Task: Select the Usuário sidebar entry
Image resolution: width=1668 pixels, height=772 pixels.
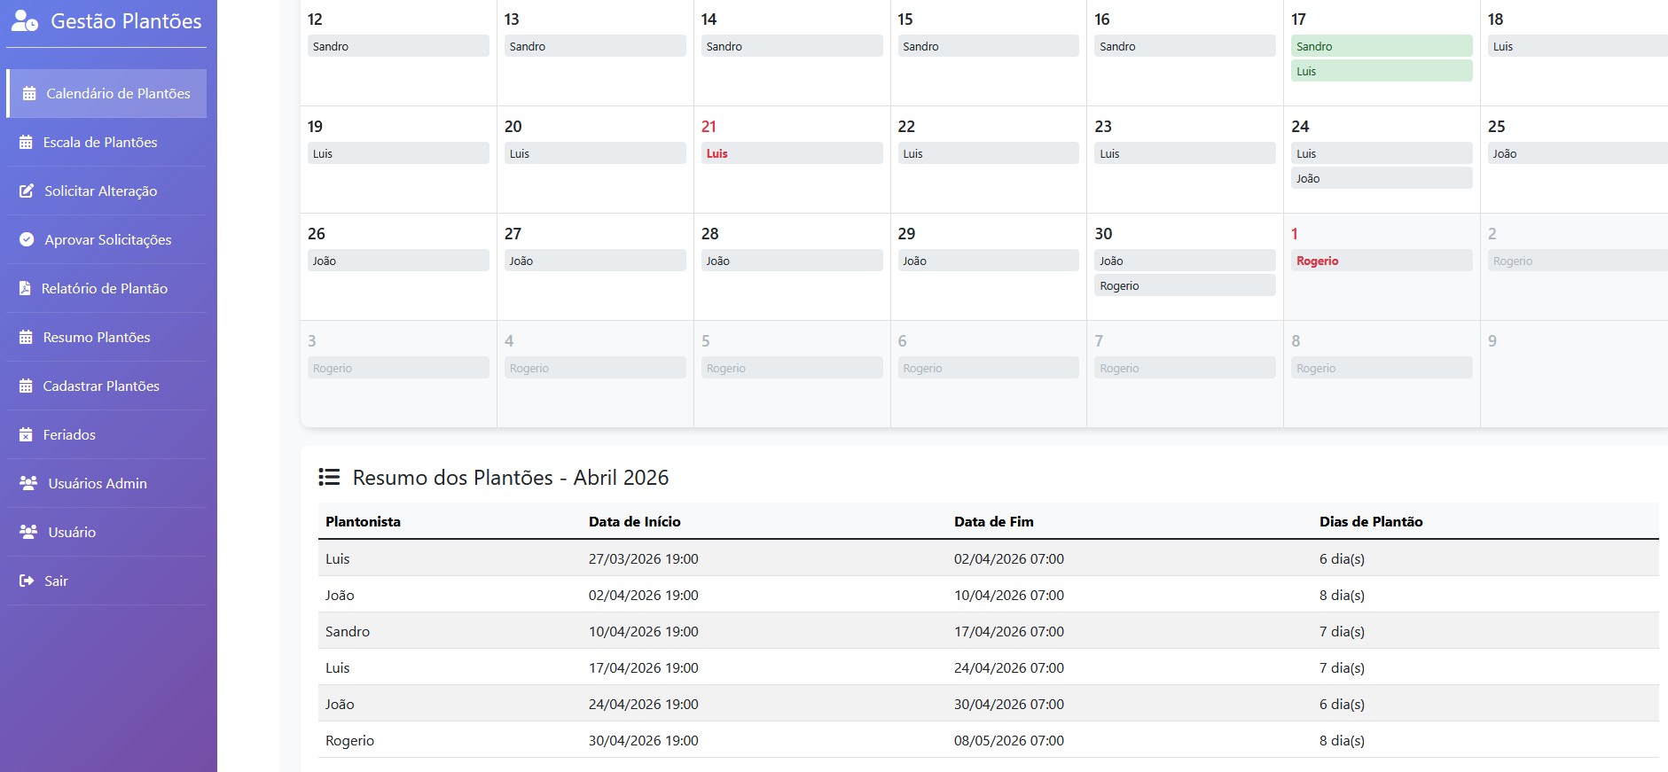Action: [x=106, y=532]
